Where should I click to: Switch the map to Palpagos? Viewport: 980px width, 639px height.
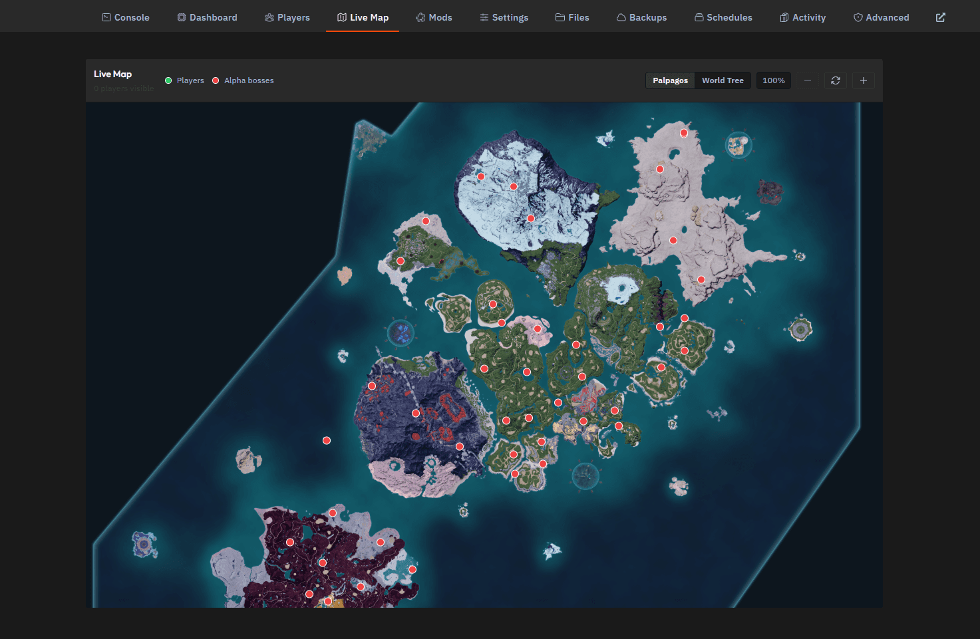670,80
